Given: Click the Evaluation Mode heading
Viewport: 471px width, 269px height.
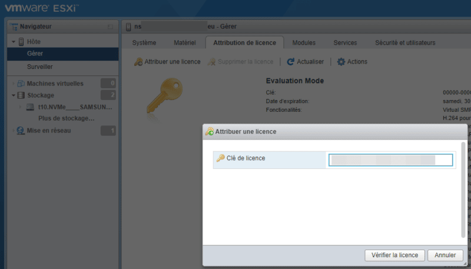Looking at the screenshot, I should 295,81.
